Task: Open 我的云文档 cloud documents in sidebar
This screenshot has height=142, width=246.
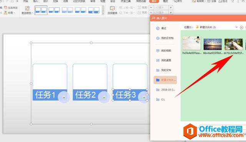Action: point(165,38)
